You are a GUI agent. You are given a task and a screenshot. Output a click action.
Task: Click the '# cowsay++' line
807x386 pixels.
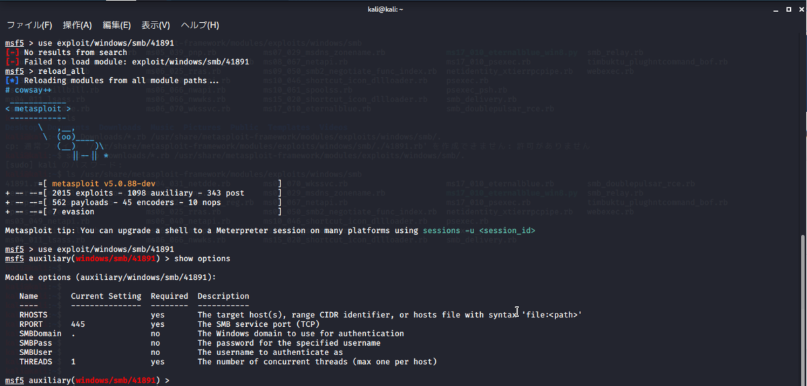coord(28,90)
